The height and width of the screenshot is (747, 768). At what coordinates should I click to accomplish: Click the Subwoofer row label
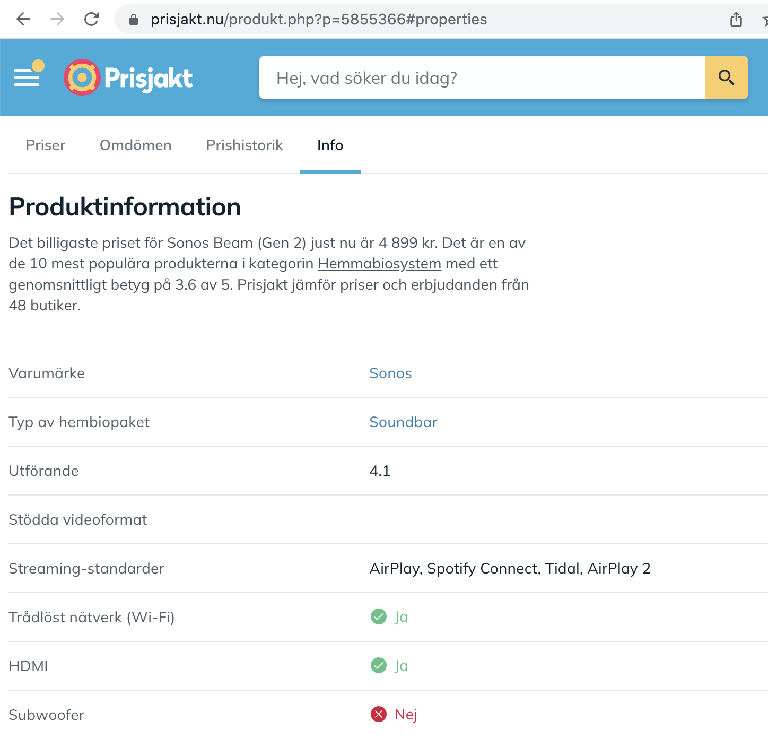(x=47, y=715)
